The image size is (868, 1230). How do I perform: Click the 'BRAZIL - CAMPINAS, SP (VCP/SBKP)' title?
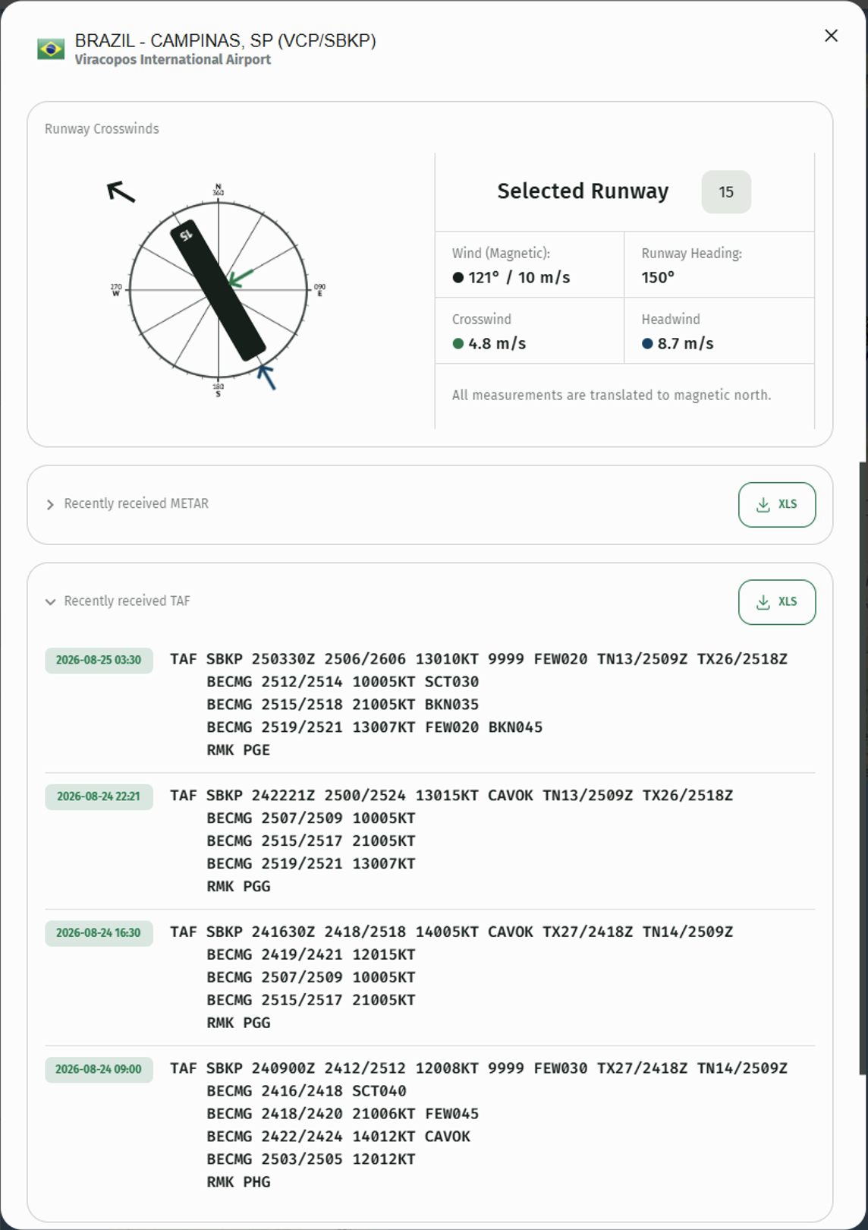click(225, 41)
